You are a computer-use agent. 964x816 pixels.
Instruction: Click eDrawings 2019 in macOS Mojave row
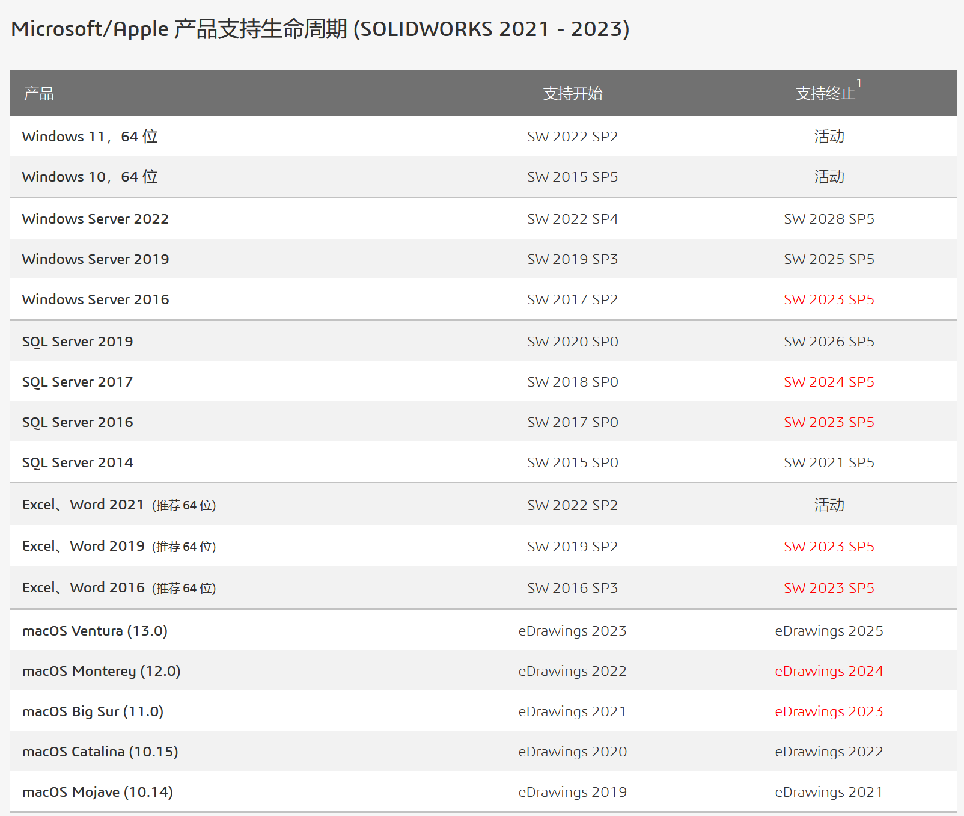[x=572, y=792]
